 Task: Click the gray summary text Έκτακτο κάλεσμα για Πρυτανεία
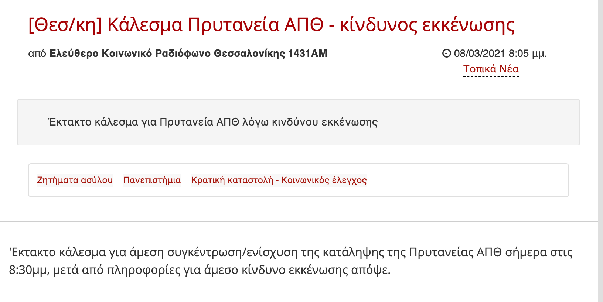click(x=213, y=122)
